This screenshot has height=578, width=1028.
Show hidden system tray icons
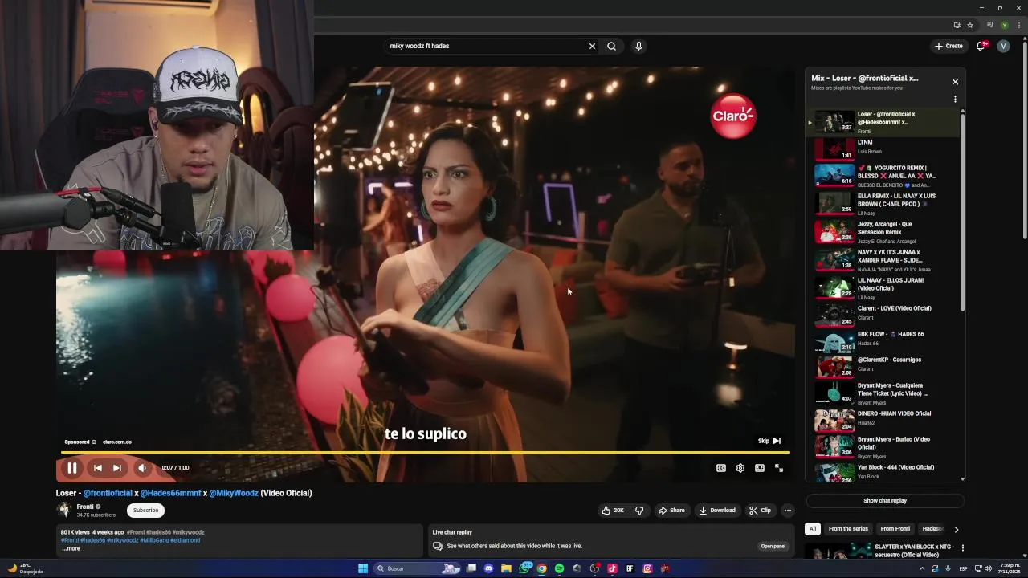coord(922,568)
